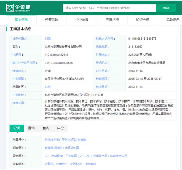This screenshot has height=170, width=182.
Task: Open 刘强企业查询 link
Action: (x=77, y=140)
